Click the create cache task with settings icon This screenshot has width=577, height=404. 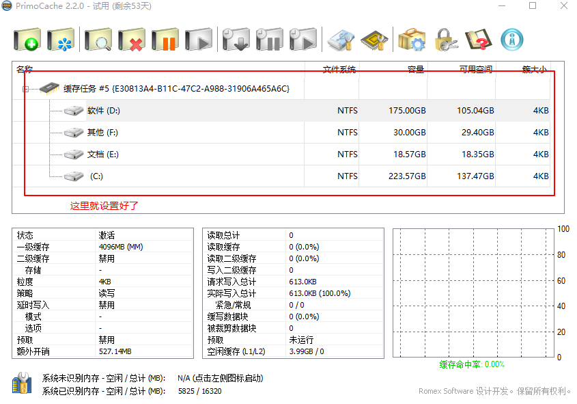click(61, 40)
